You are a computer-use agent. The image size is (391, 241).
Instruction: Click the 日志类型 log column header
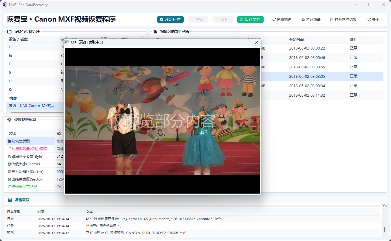coord(14,212)
